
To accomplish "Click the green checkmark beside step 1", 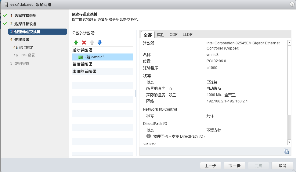I will (5, 15).
